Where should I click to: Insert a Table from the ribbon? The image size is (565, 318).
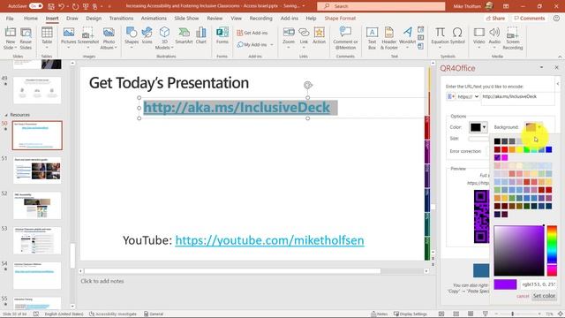click(47, 37)
